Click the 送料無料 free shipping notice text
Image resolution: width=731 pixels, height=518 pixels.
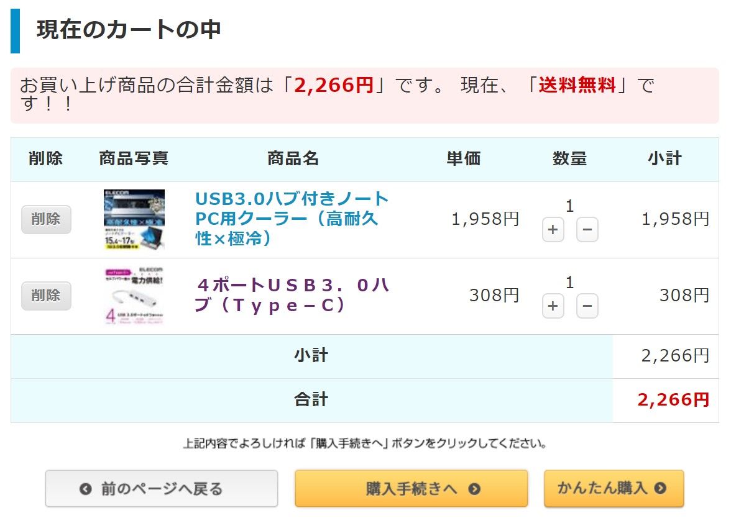577,85
